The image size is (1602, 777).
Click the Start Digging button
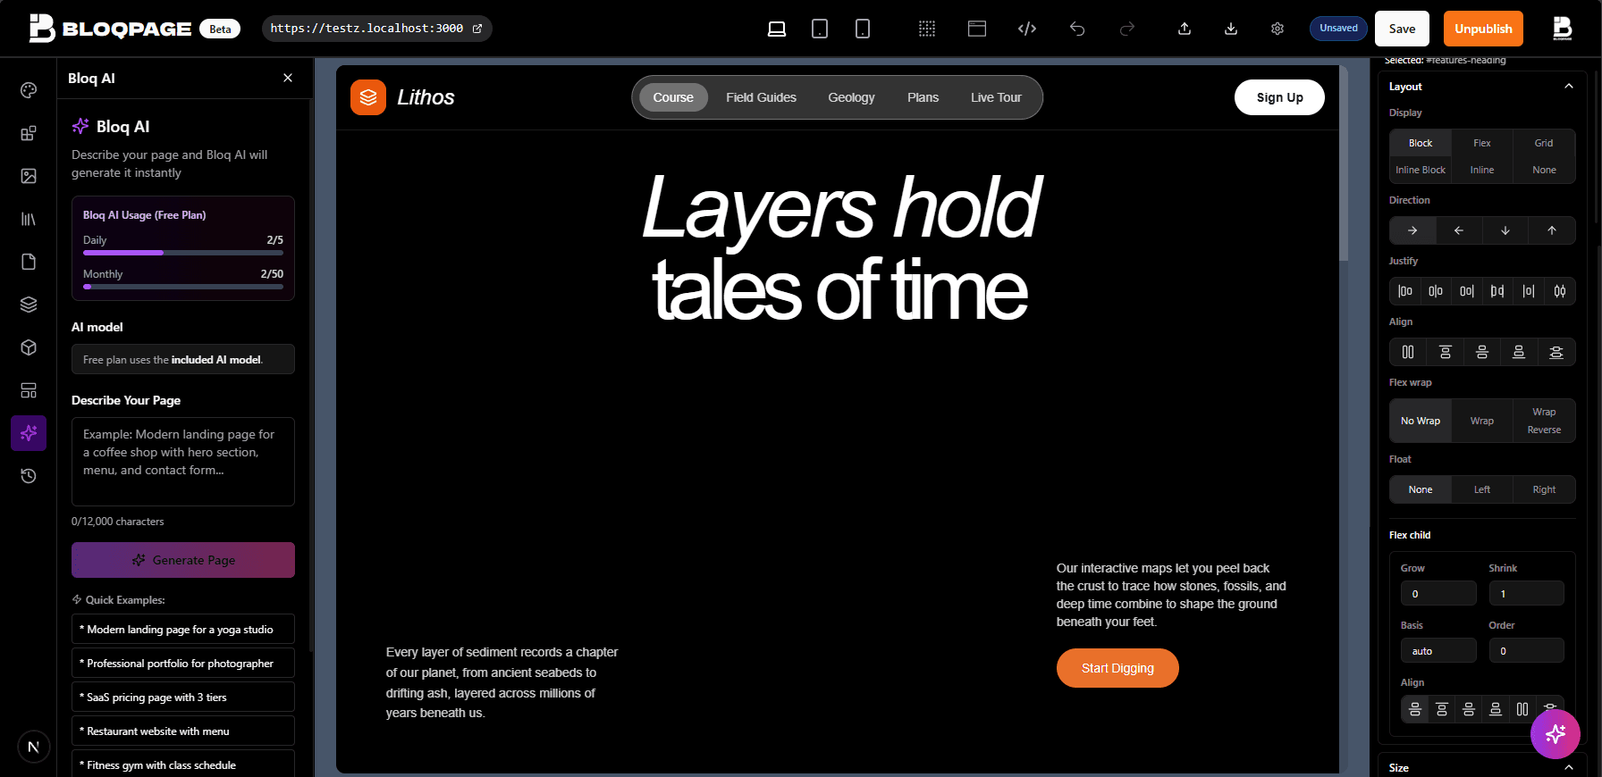tap(1117, 668)
